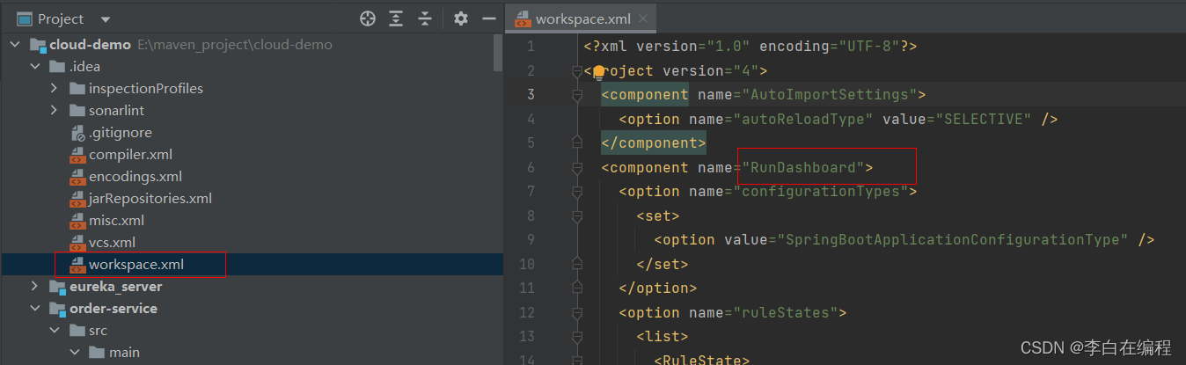Click the jarRepositories.xml file icon
The width and height of the screenshot is (1186, 365).
77,199
